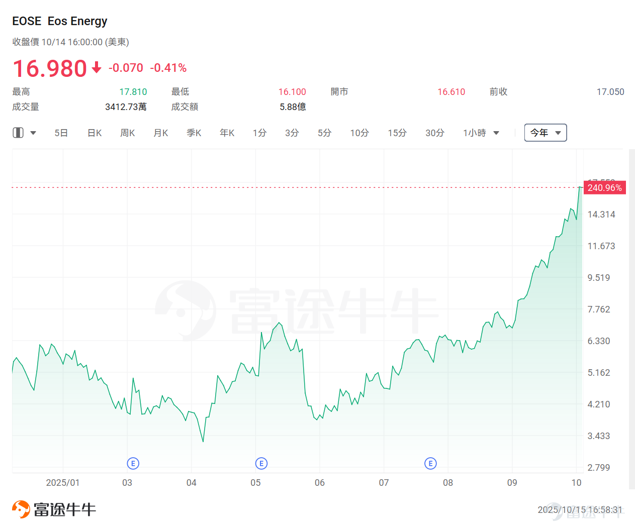
Task: Click the earnings E marker near 05
Action: pos(261,463)
